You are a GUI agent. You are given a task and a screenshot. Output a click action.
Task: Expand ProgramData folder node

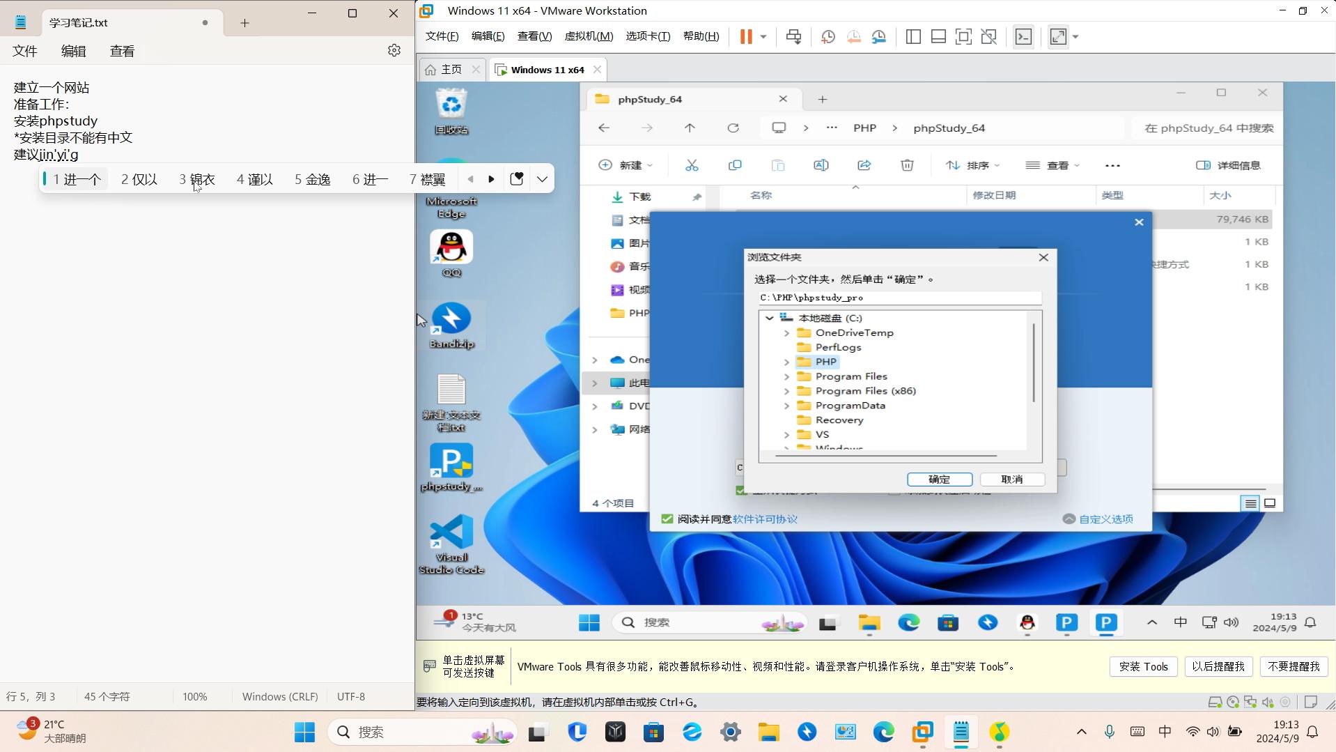tap(786, 406)
